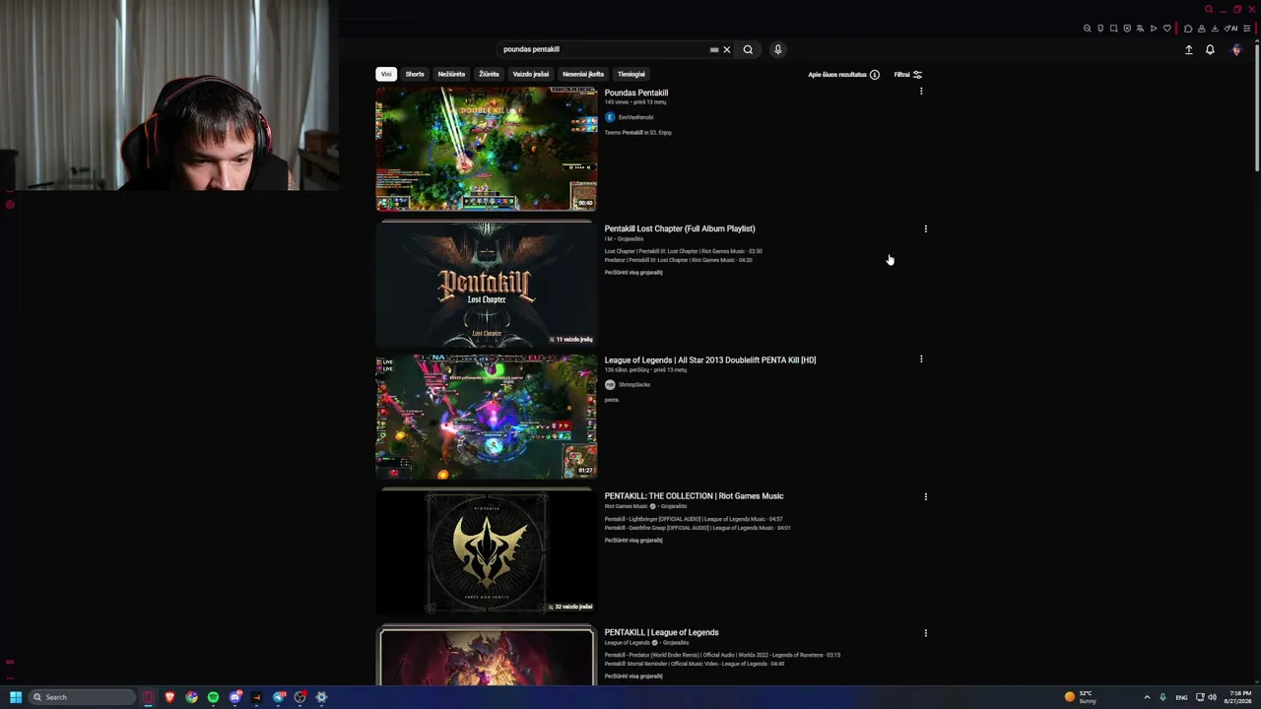Open the account avatar menu

click(1236, 50)
